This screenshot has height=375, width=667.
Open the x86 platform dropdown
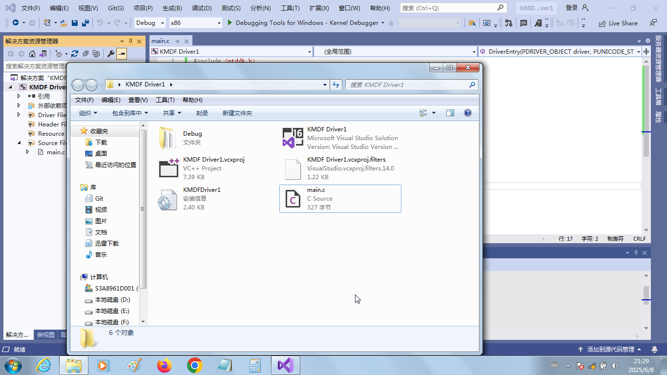pyautogui.click(x=195, y=23)
